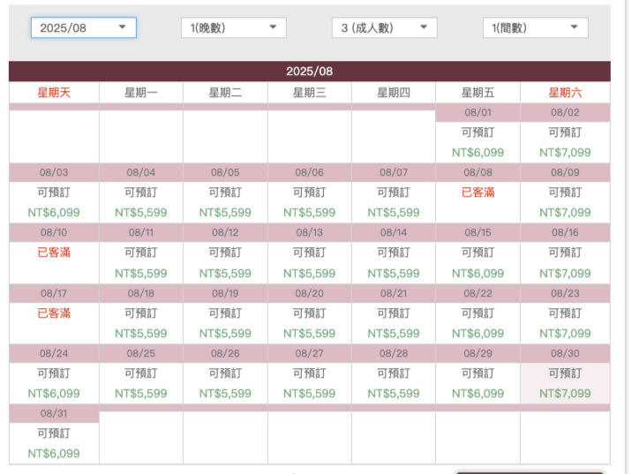Choose 08/26 Tuesday booking cell
This screenshot has height=474, width=632.
coord(225,383)
